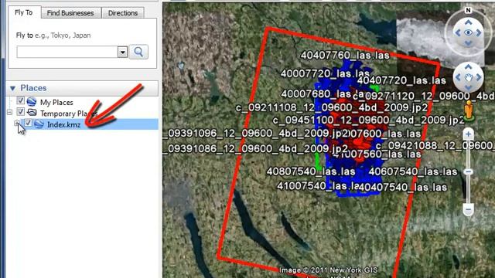This screenshot has width=495, height=278.
Task: Expand the Index.kmz tree node
Action: coord(16,124)
